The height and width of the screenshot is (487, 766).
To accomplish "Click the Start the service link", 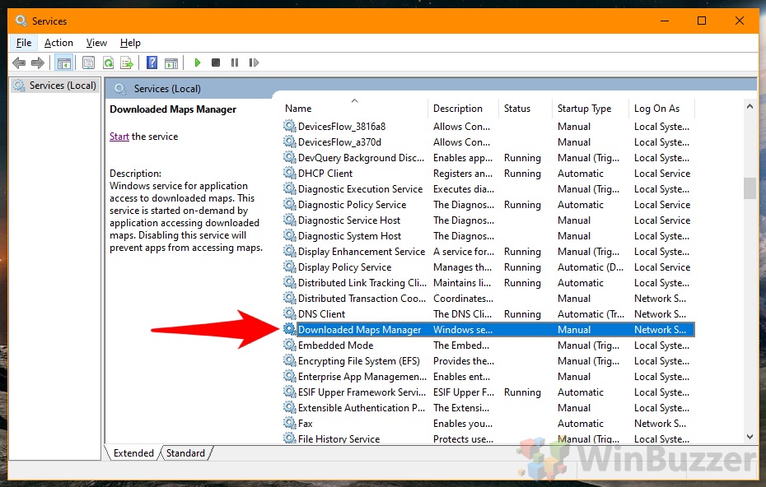I will pyautogui.click(x=119, y=137).
